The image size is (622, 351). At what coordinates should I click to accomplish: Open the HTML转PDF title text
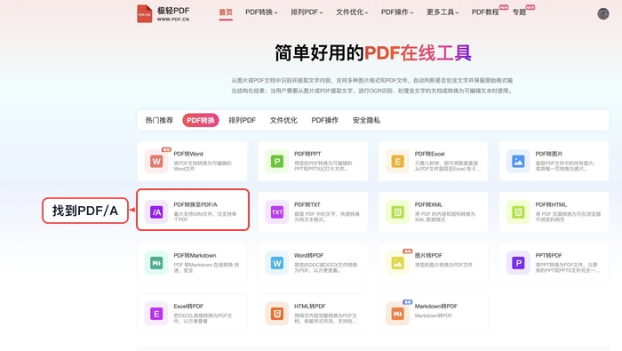click(x=310, y=307)
